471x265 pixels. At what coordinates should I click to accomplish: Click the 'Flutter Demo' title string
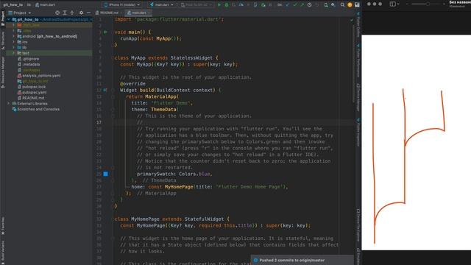(171, 103)
